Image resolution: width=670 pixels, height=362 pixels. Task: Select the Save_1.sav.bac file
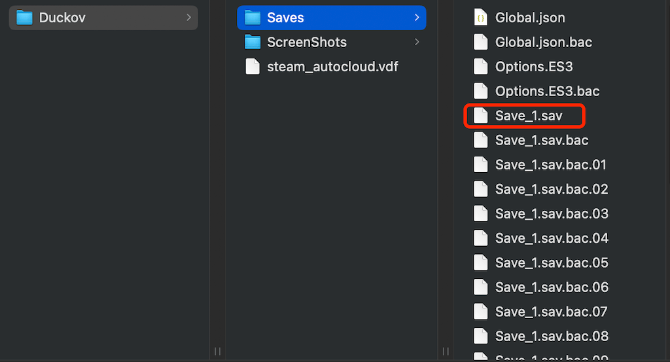(x=542, y=141)
